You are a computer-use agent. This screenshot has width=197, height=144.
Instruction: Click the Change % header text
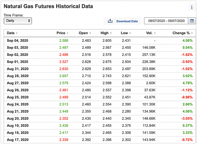coord(181,33)
